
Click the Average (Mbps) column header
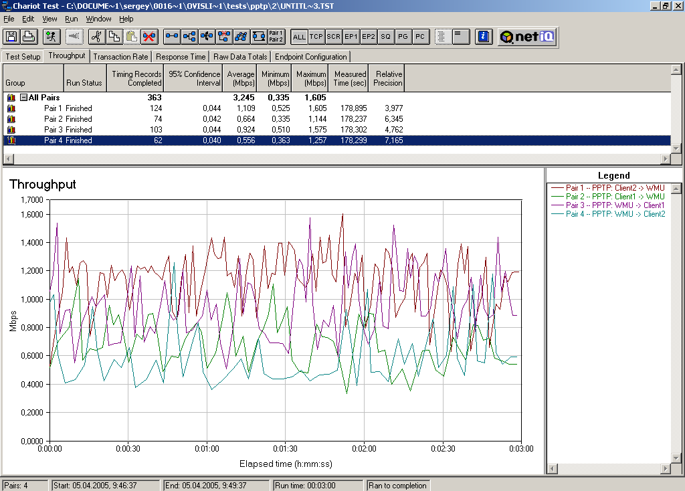pos(240,78)
